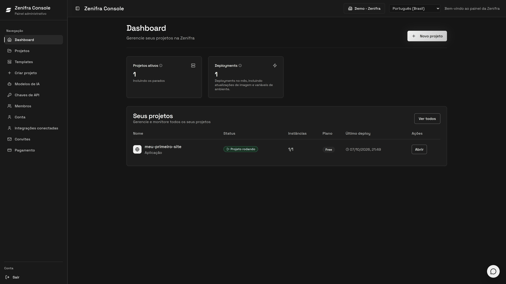Click the Ver todos button
This screenshot has height=284, width=506.
click(427, 119)
